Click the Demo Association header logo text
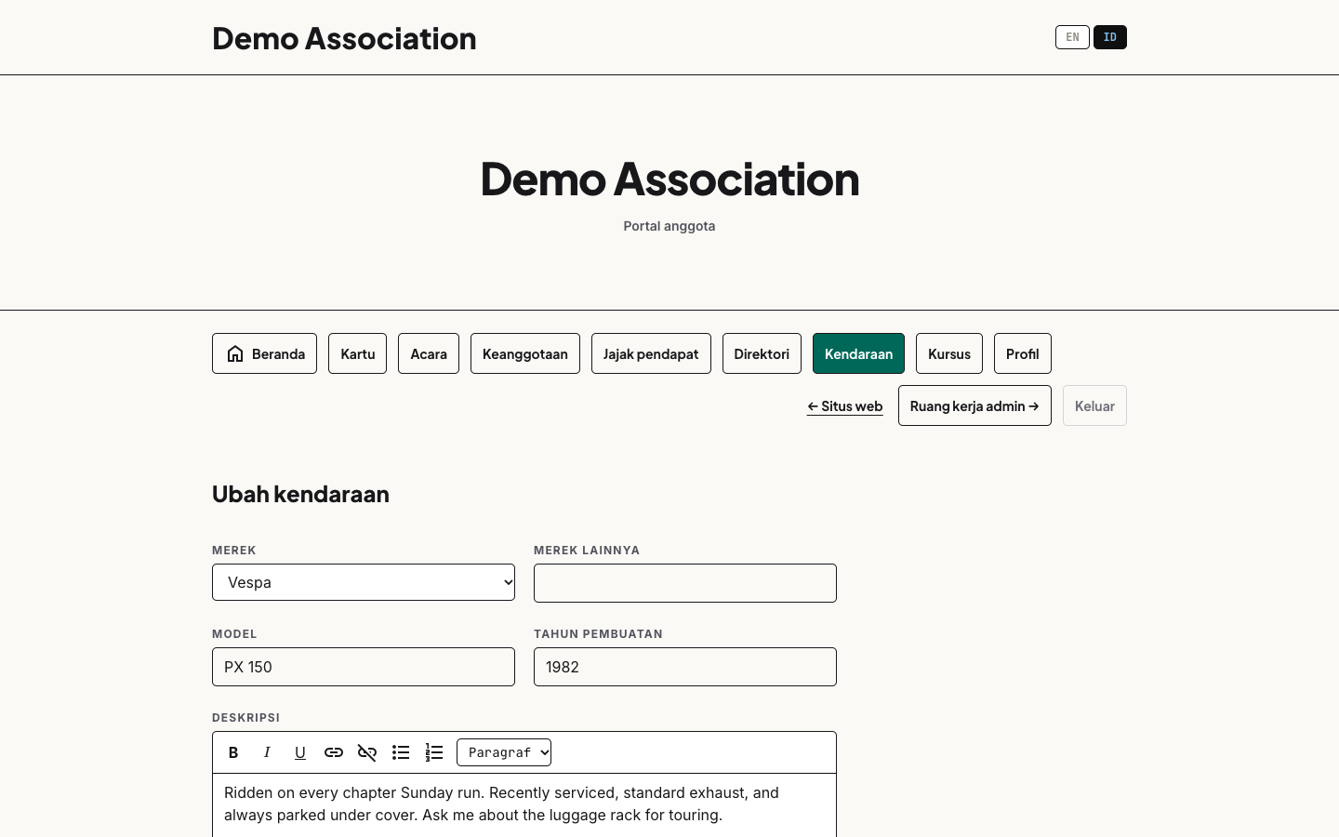The height and width of the screenshot is (837, 1339). pos(344,38)
